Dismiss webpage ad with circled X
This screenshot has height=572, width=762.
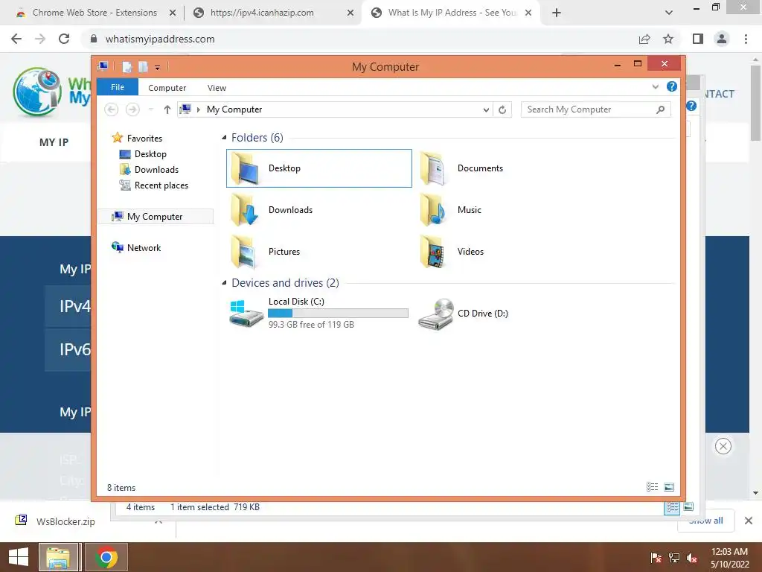(x=723, y=446)
